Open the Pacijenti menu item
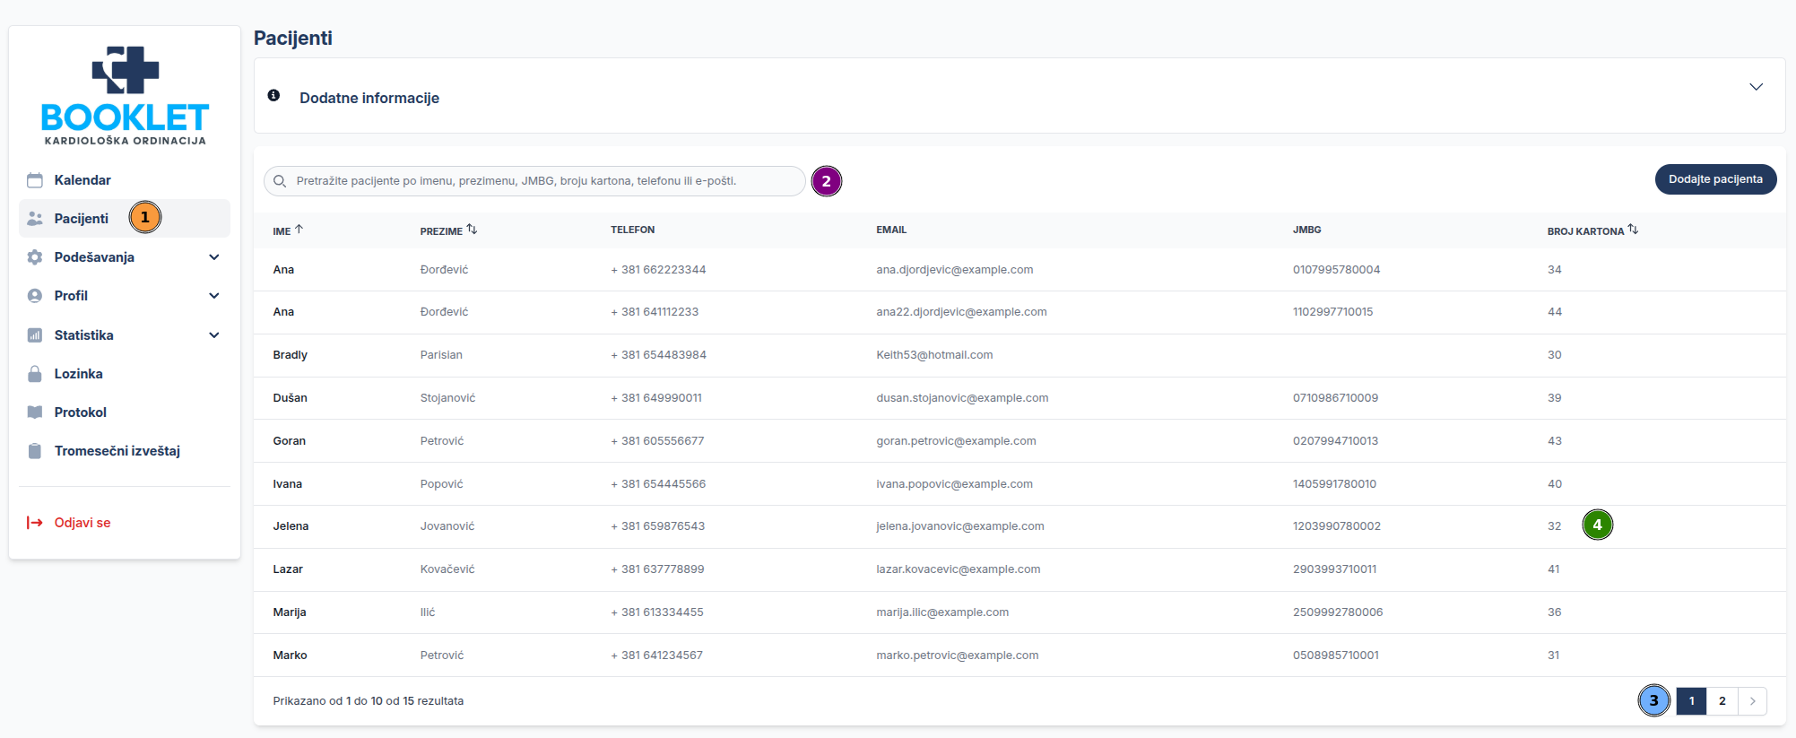1796x738 pixels. (x=82, y=219)
